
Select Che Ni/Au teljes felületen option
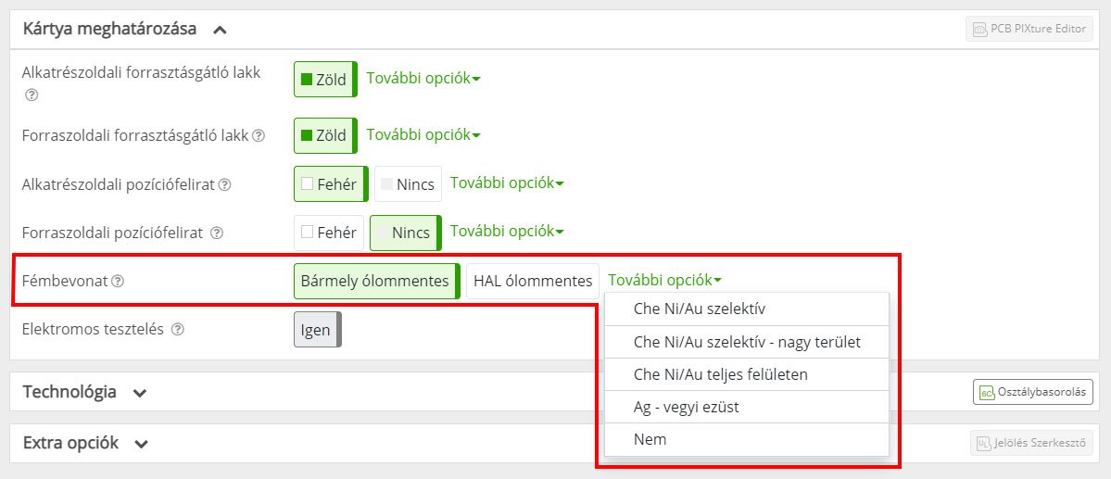pyautogui.click(x=720, y=374)
